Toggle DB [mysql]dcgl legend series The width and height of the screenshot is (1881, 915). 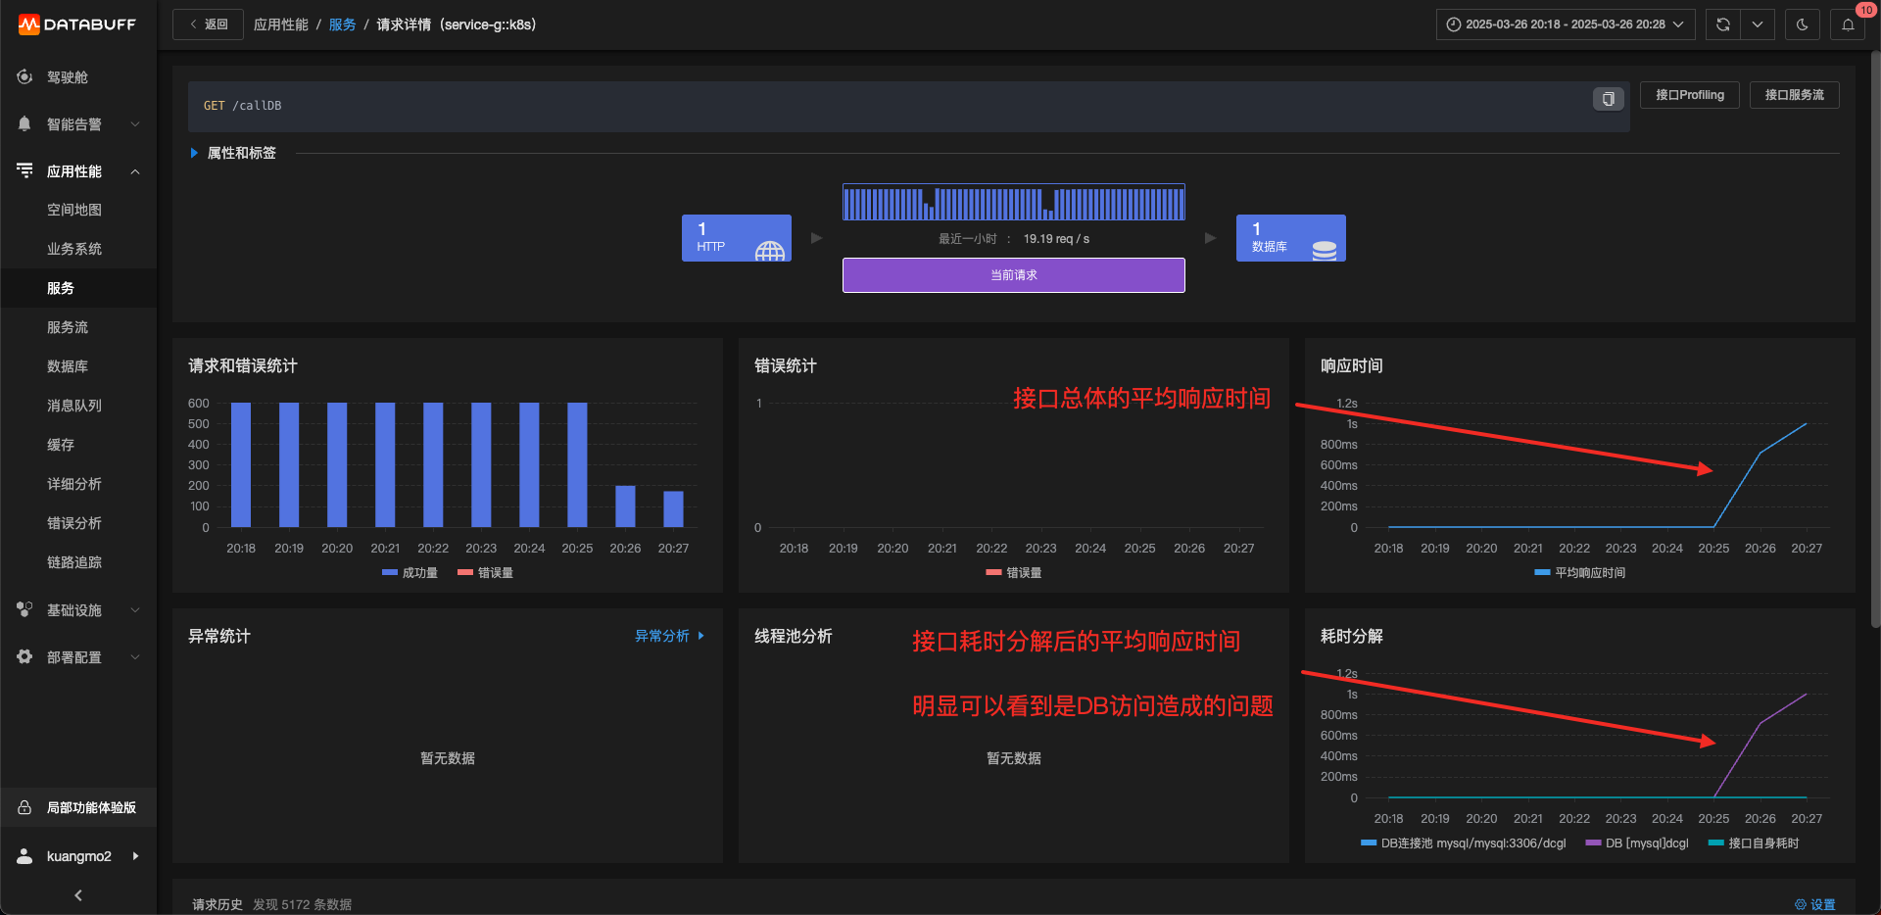[1637, 843]
